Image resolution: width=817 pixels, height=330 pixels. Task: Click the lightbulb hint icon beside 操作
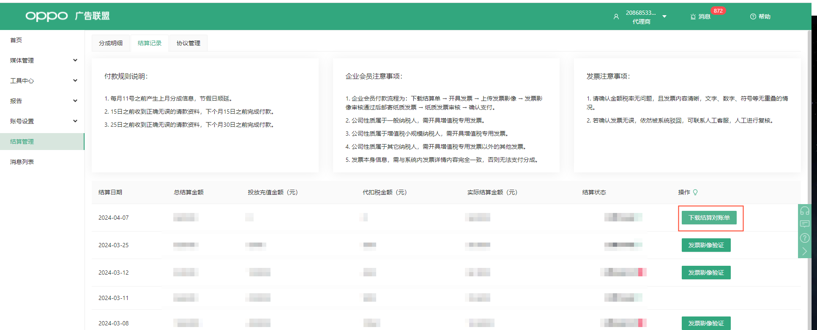click(695, 192)
